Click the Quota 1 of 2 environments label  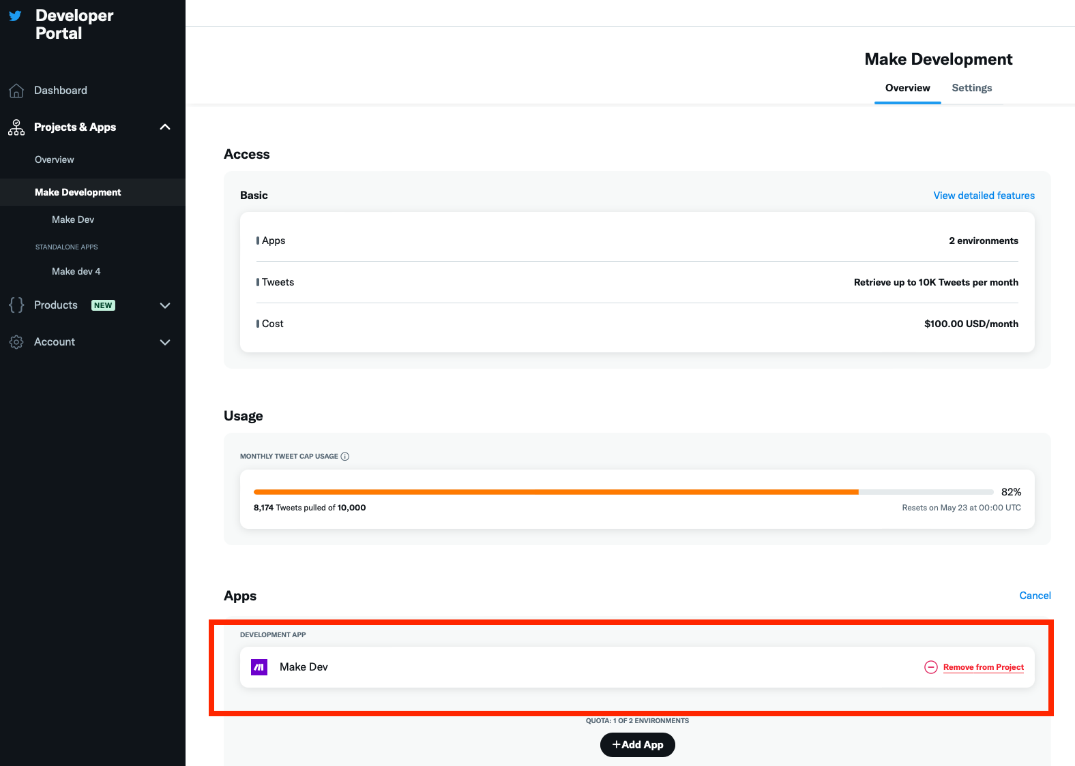[637, 720]
